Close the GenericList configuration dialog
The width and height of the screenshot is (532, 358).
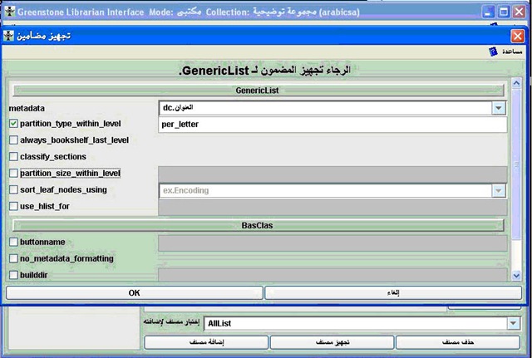pyautogui.click(x=517, y=36)
